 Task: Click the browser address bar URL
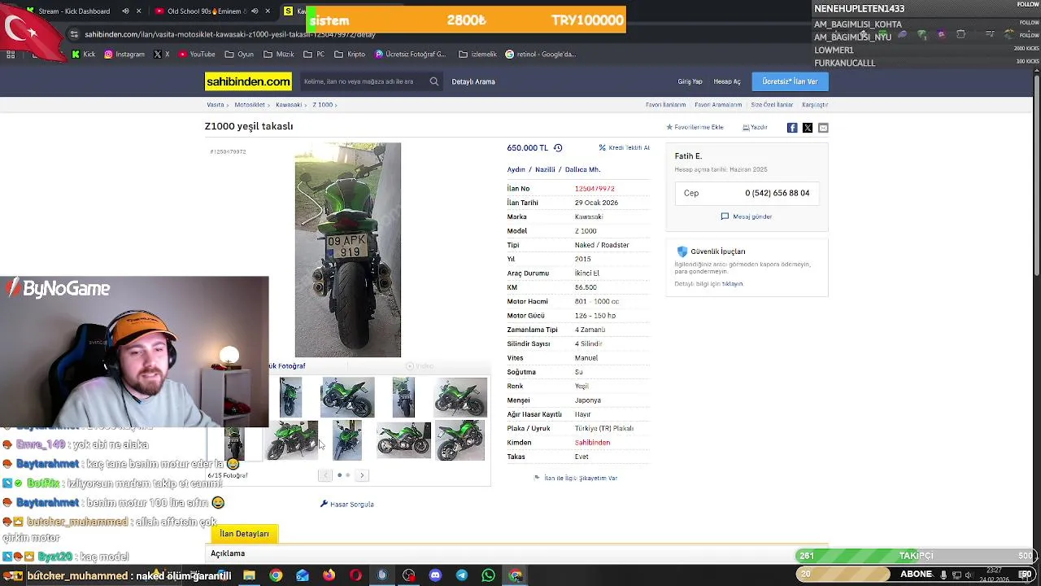coord(230,35)
